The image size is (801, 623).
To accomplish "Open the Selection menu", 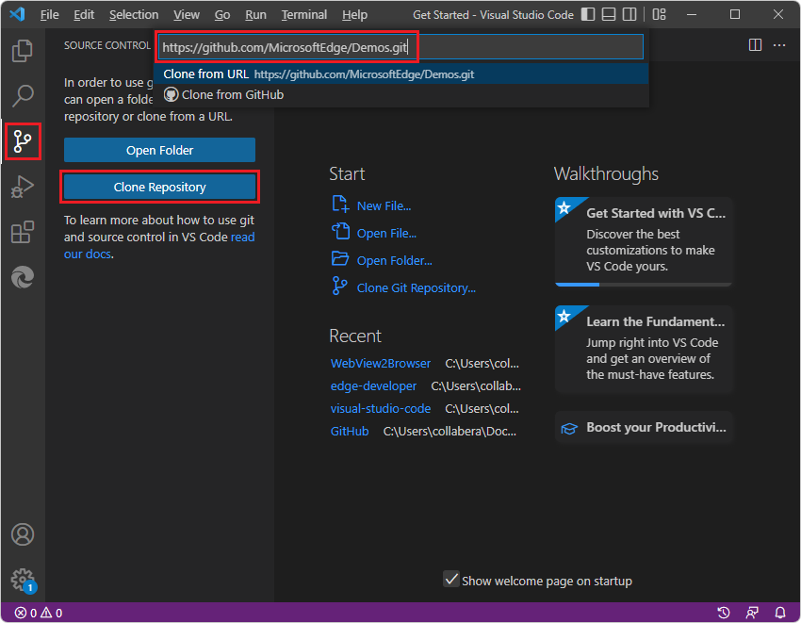I will pyautogui.click(x=133, y=14).
